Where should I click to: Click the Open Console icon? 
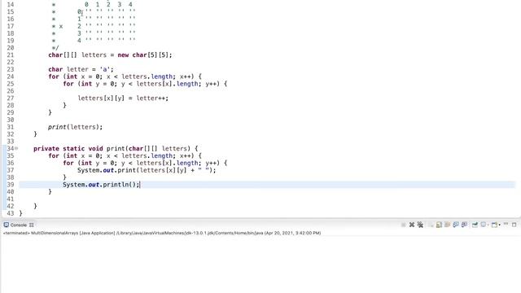(x=494, y=225)
